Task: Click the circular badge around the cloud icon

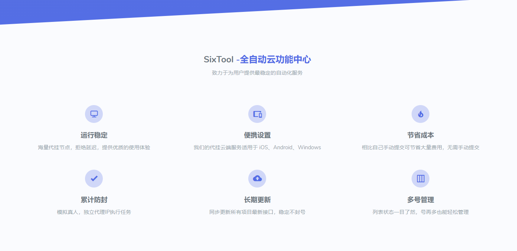Action: click(257, 179)
